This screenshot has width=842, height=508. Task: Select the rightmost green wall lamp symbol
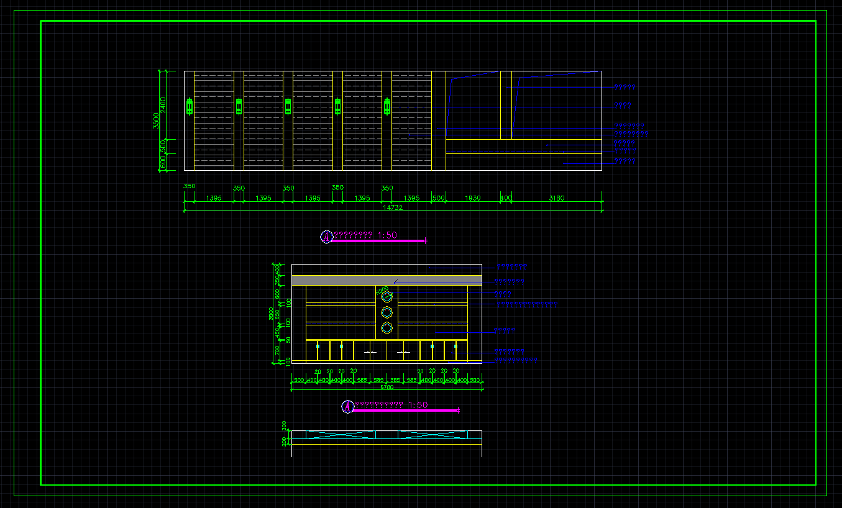387,107
